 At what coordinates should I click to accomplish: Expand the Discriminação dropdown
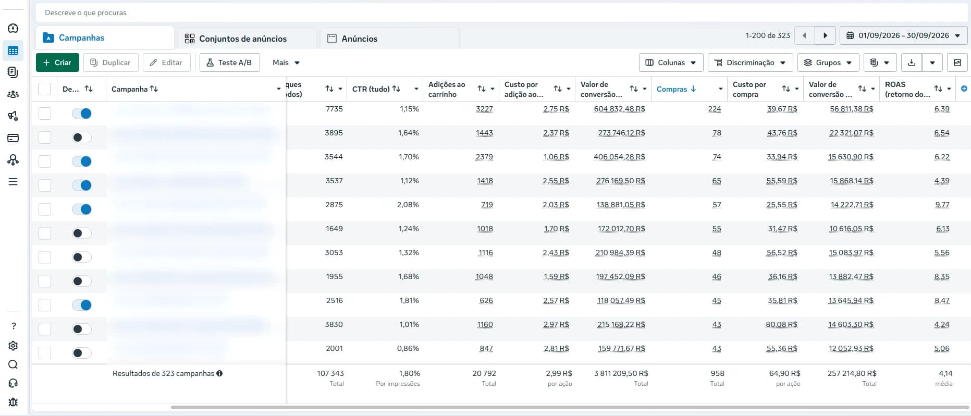750,62
